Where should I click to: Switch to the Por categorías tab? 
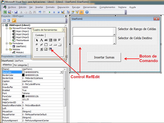tap(21, 65)
